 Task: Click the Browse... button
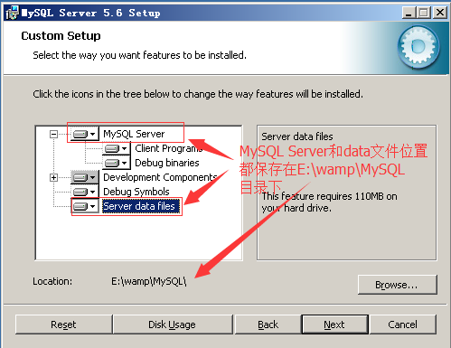click(397, 285)
